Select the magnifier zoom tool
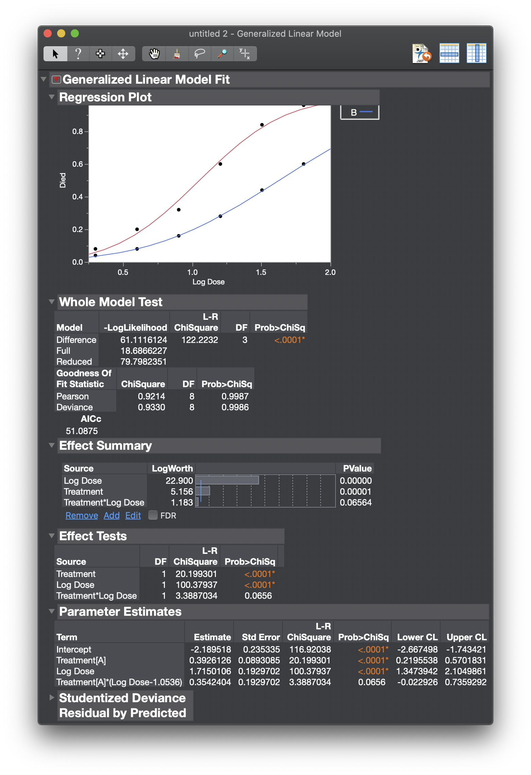This screenshot has height=775, width=531. tap(222, 54)
